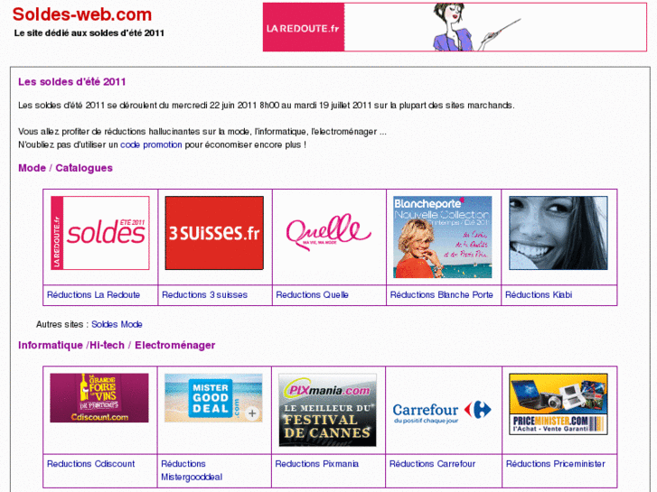Viewport: 657px width, 492px height.
Task: Click the LaRedoute.fr top banner ad
Action: pos(455,27)
